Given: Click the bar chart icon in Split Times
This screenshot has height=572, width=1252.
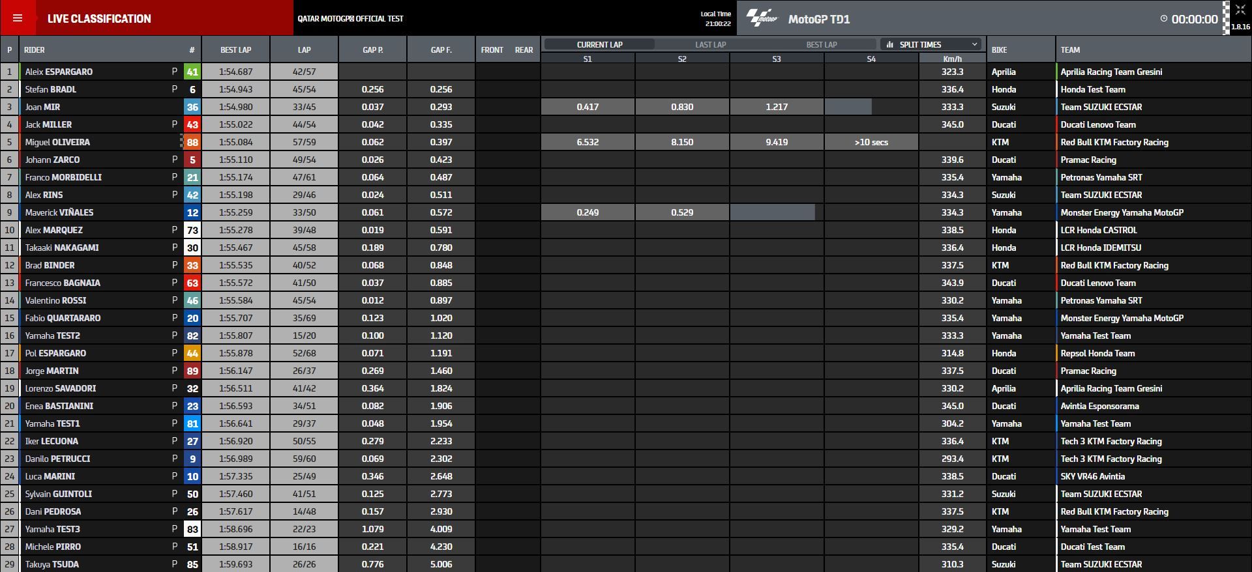Looking at the screenshot, I should [x=890, y=44].
